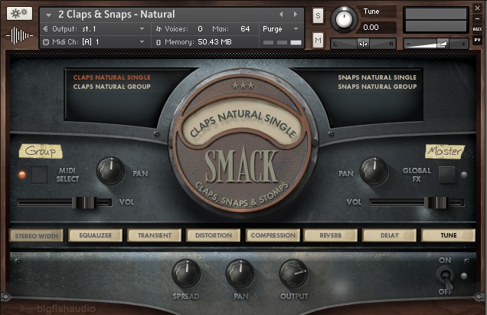This screenshot has height=315, width=487.
Task: Select Snaps Natural Single entry
Action: tap(377, 77)
